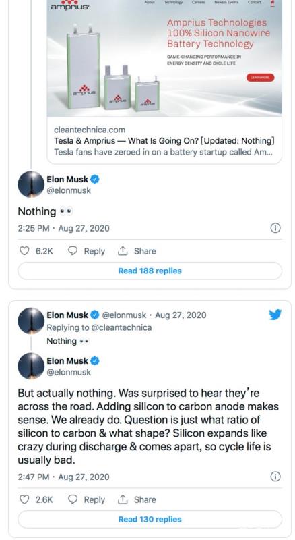Open the info icon next to 2:47 PM timestamp
The width and height of the screenshot is (295, 540).
click(275, 477)
